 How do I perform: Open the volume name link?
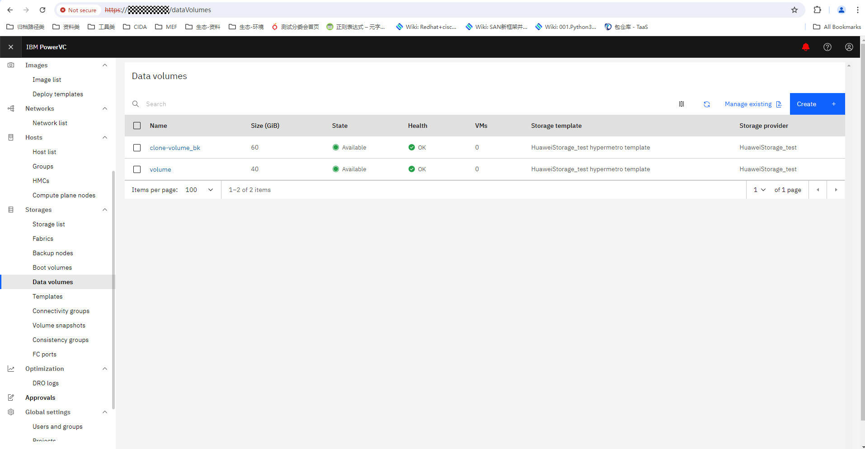click(x=160, y=169)
